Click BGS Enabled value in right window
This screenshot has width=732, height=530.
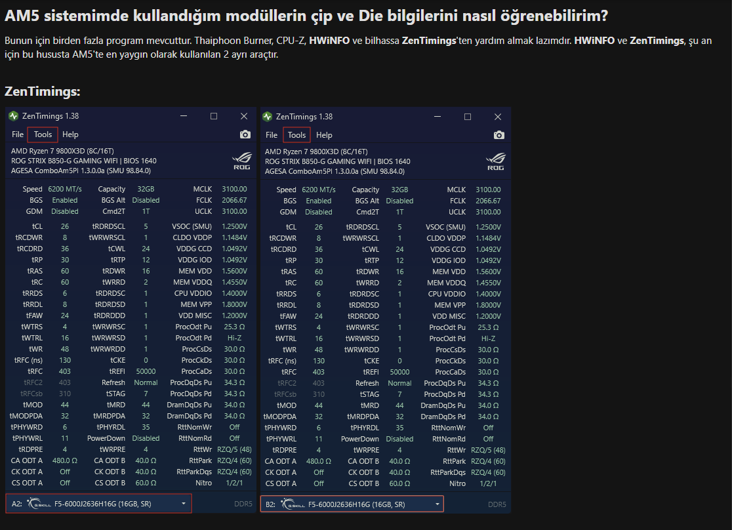[319, 200]
